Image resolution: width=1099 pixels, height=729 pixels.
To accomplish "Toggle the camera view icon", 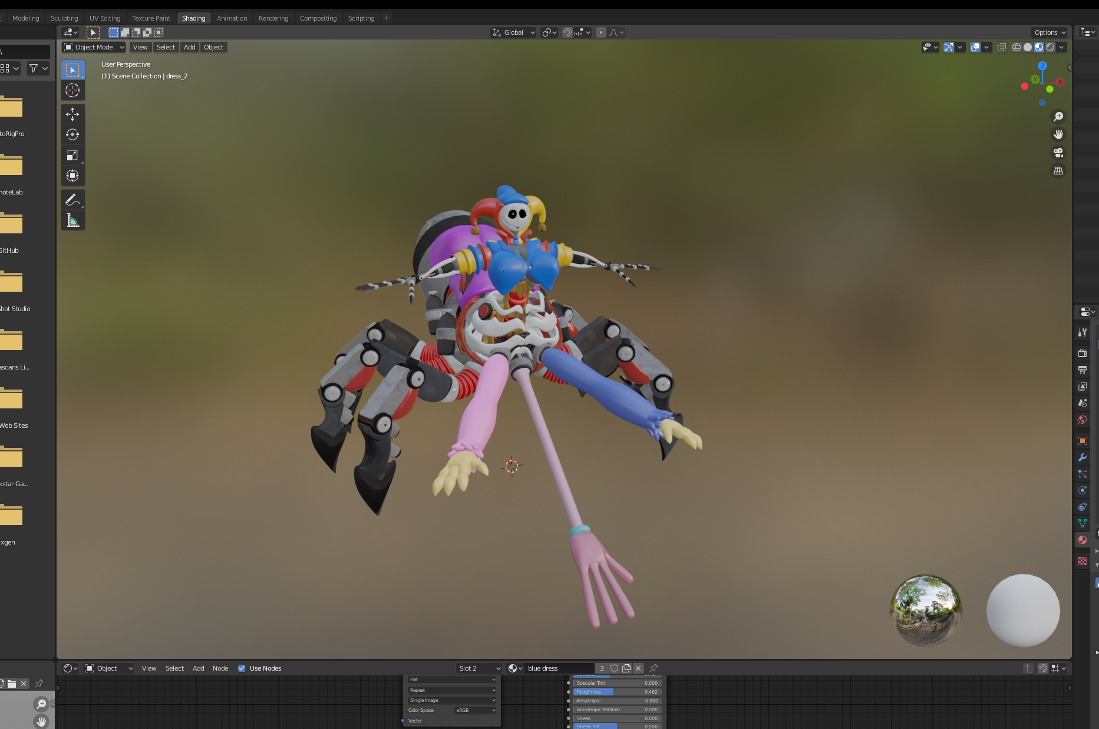I will point(1058,153).
